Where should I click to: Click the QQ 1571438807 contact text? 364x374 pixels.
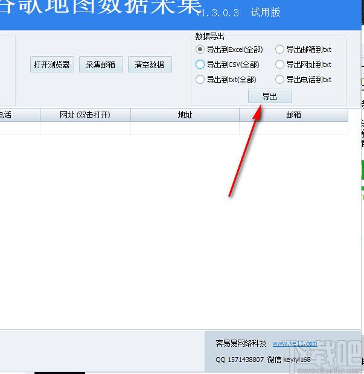[240, 360]
